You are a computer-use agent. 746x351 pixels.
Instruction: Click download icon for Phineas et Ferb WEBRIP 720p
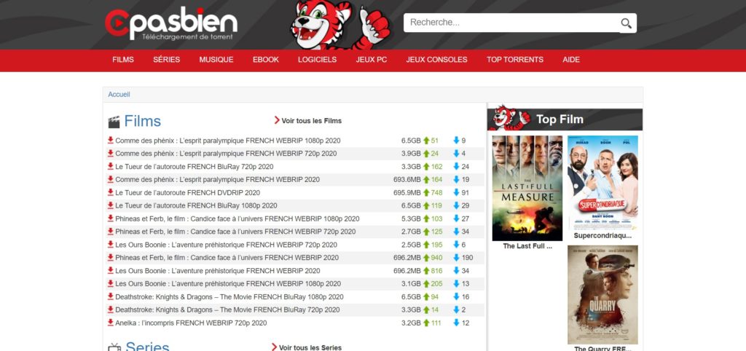pos(111,231)
